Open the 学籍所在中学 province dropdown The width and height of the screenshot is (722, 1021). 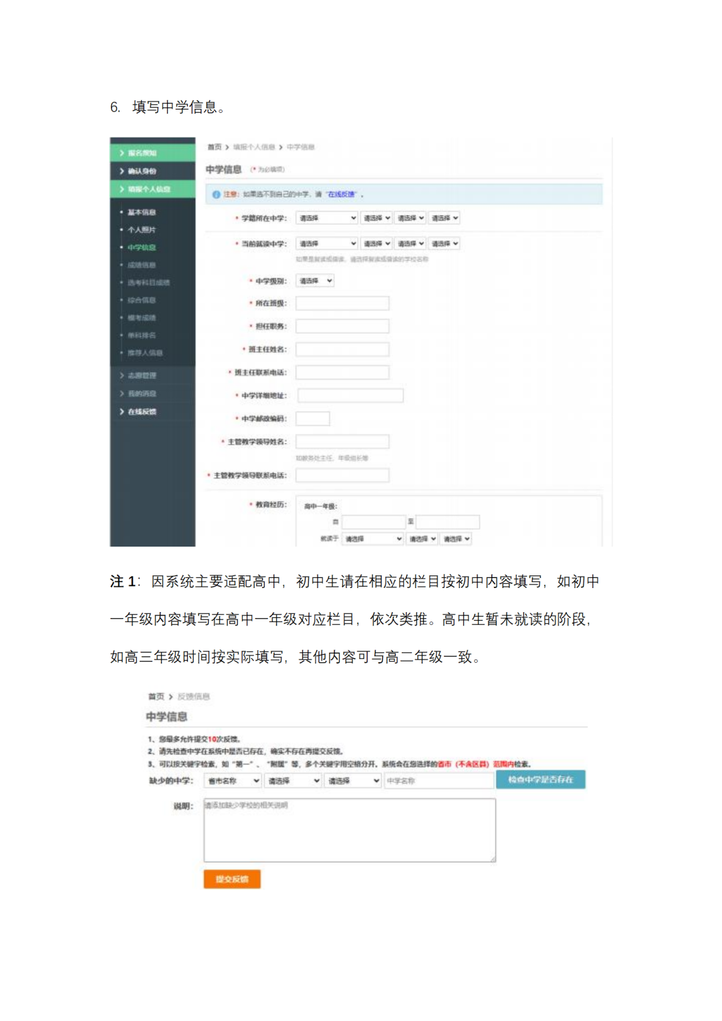[x=326, y=217]
